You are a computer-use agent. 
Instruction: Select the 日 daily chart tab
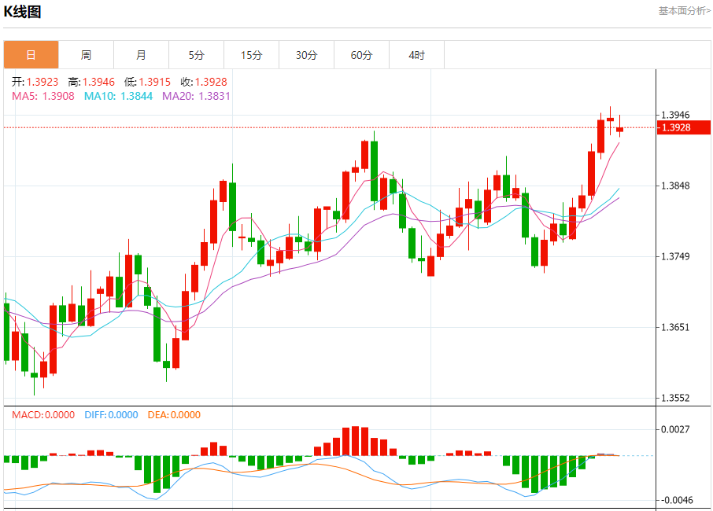(31, 55)
